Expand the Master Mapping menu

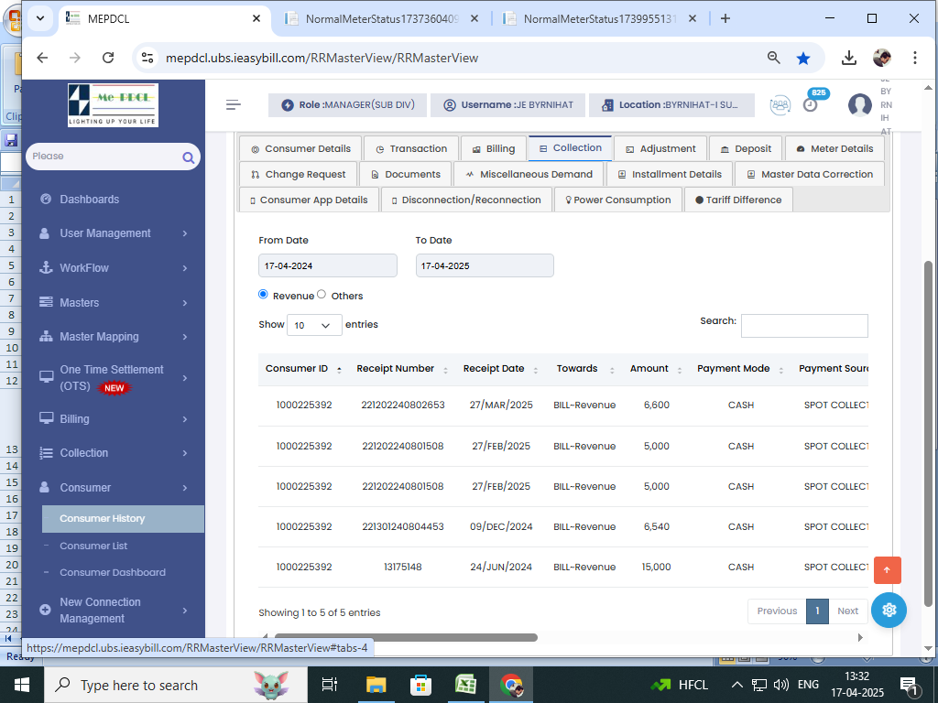tap(113, 337)
